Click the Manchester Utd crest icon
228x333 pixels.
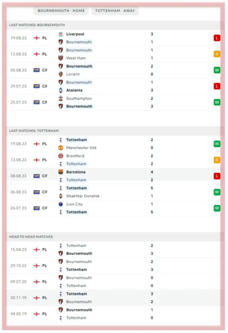click(61, 148)
